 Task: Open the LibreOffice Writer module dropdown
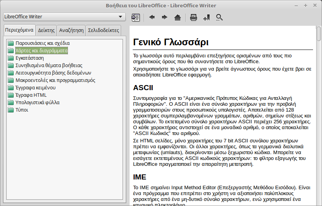click(64, 17)
